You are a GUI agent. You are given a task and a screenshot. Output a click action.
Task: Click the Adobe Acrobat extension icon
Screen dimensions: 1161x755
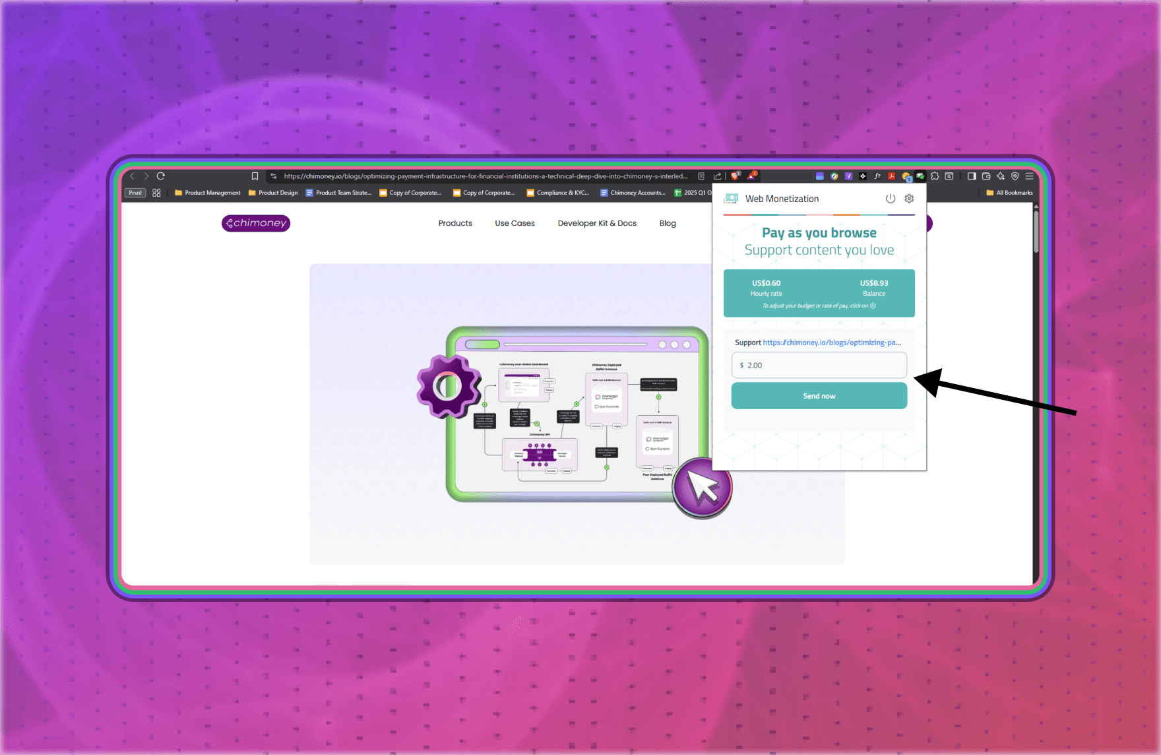(891, 176)
